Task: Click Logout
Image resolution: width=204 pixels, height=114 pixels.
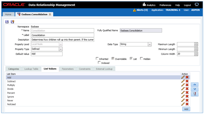Action: point(187,5)
